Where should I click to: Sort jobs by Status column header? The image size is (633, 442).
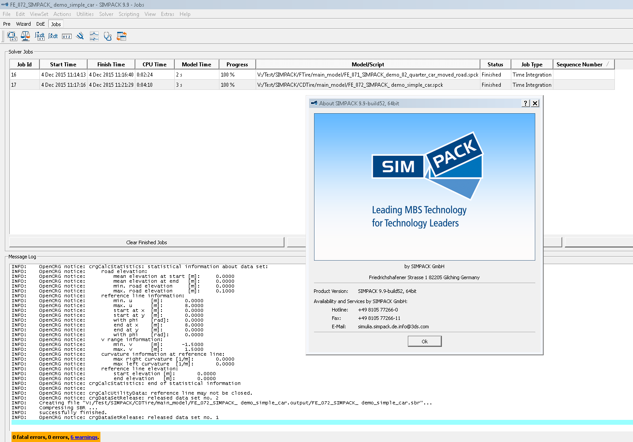[x=495, y=64]
